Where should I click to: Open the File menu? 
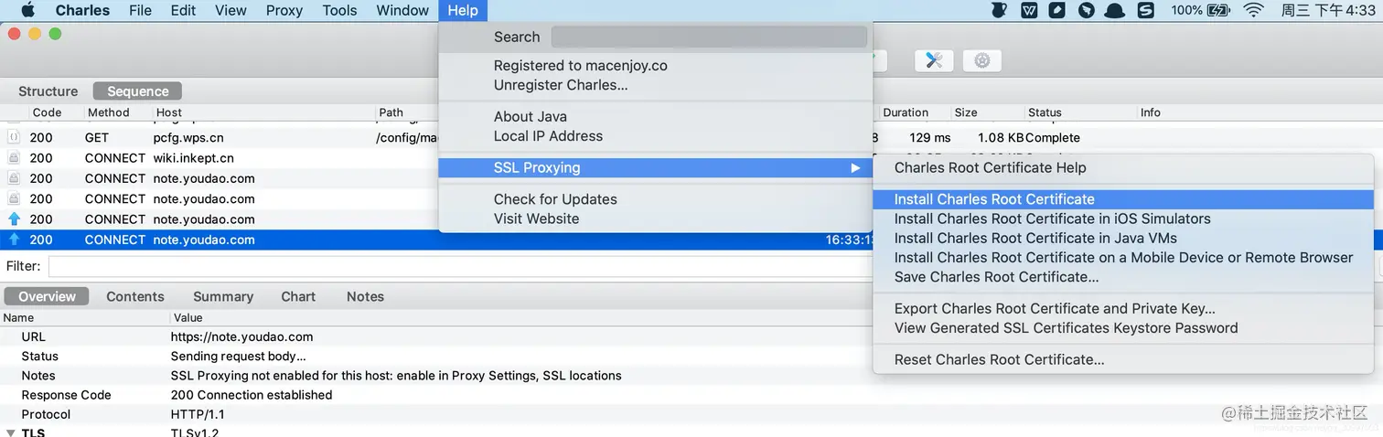point(140,10)
